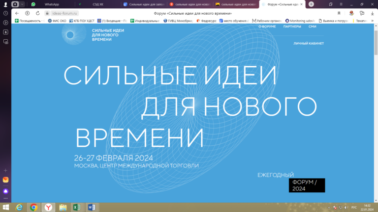Reload the current page
Viewport: 378px width, 212px height.
(37, 13)
